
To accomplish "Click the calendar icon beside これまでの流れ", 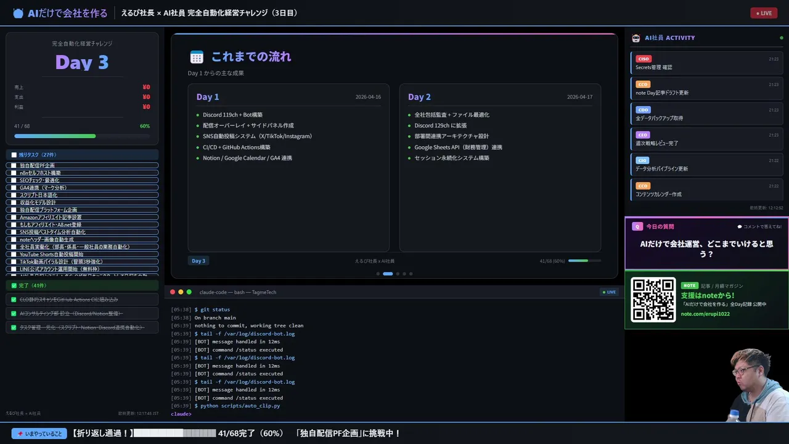I will 197,57.
